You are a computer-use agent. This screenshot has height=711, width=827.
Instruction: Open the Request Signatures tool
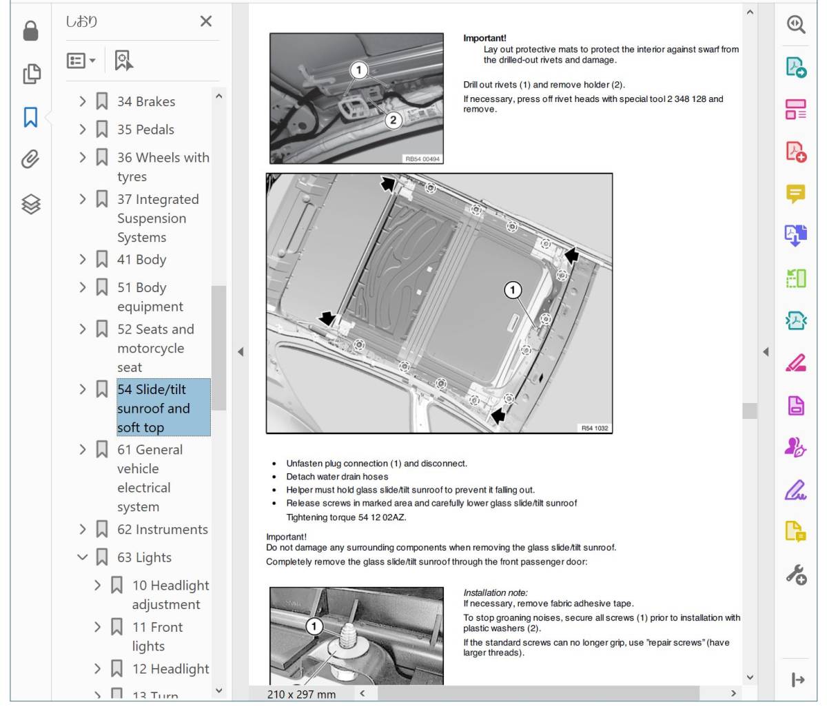click(x=796, y=448)
